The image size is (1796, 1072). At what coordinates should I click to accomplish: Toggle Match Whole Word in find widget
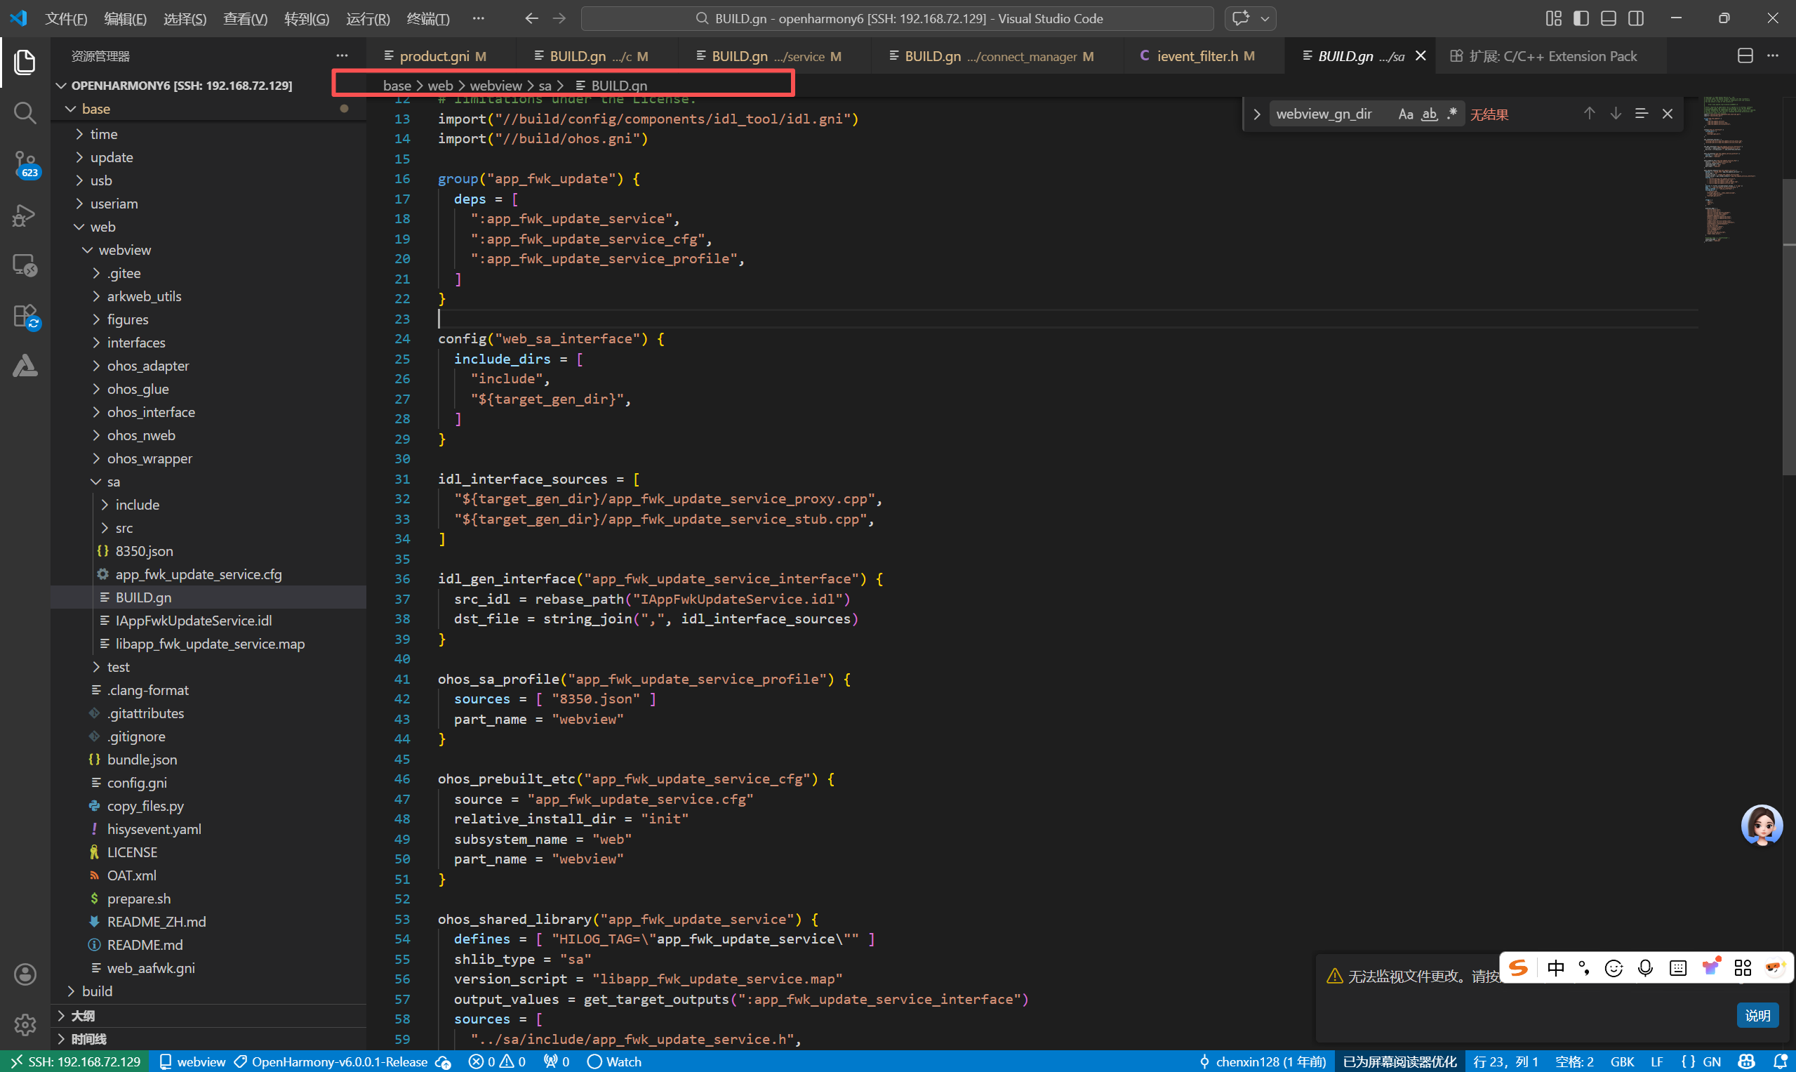(x=1429, y=114)
